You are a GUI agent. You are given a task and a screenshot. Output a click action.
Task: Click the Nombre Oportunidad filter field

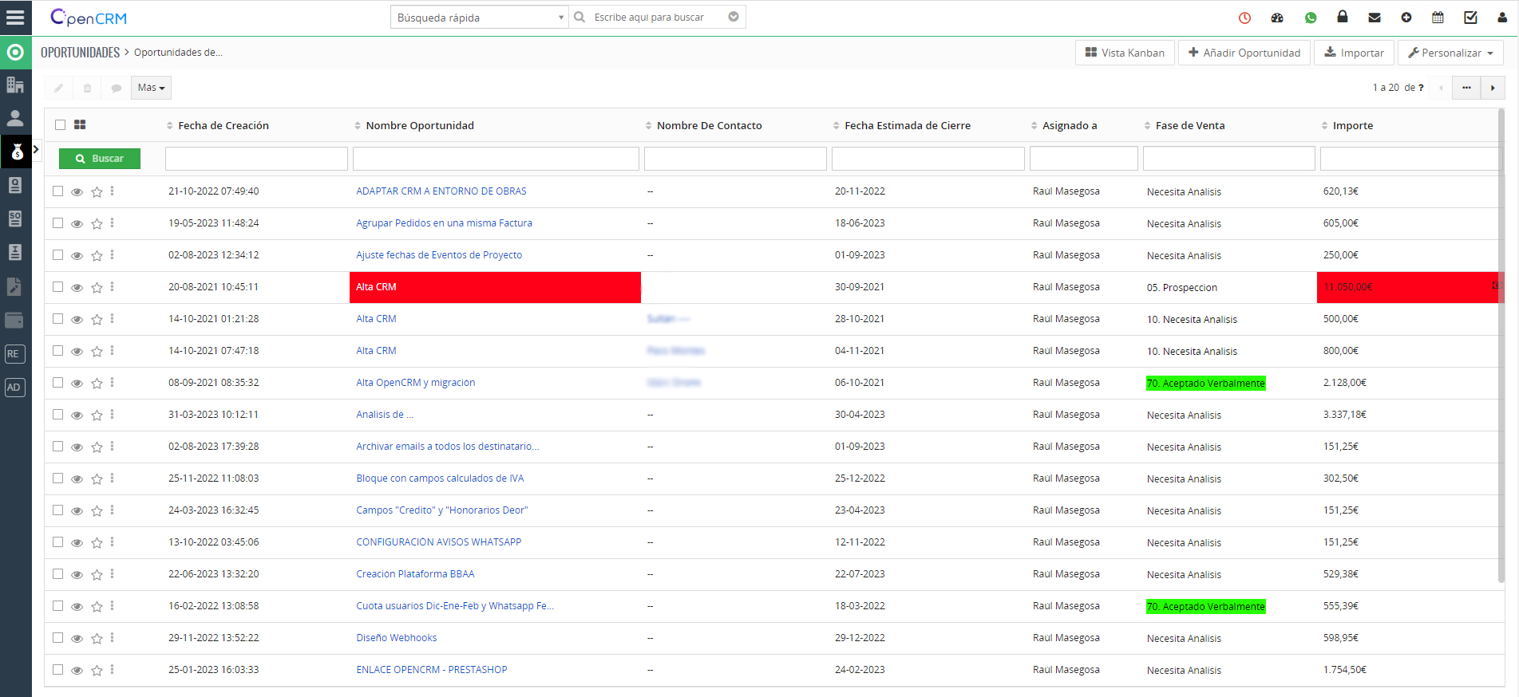click(x=496, y=159)
